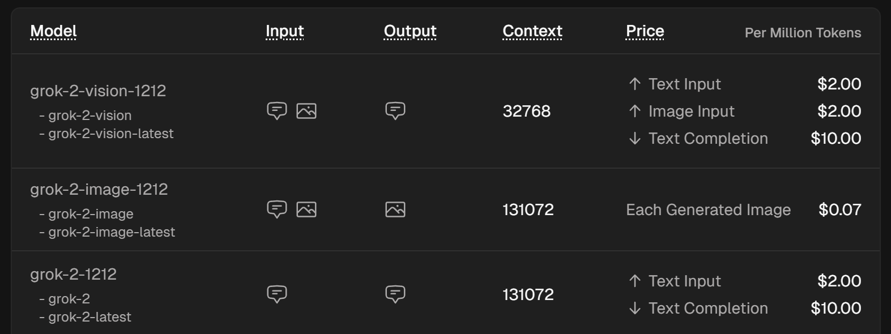This screenshot has width=891, height=334.
Task: Click the Context column header
Action: click(x=532, y=31)
